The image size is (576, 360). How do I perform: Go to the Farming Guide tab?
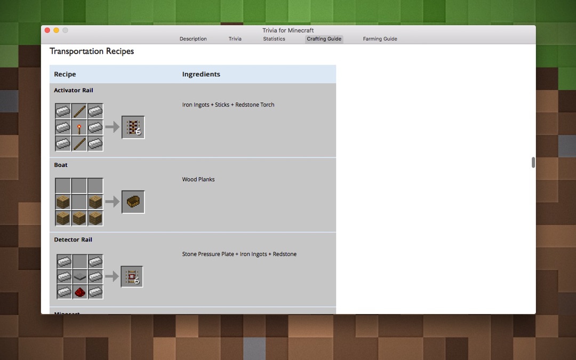click(380, 39)
